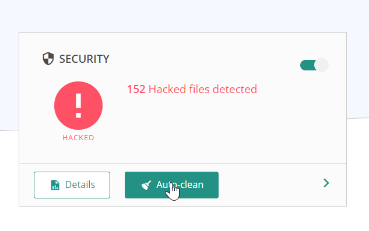
Task: Open the Details report button
Action: coord(72,185)
